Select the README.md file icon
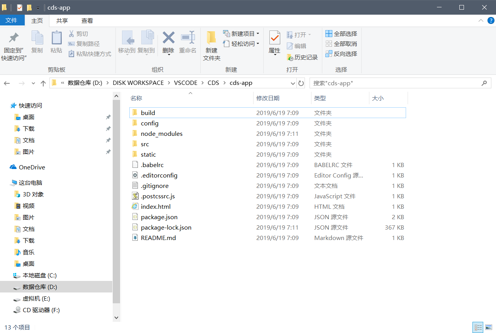Viewport: 496px width, 333px height. pyautogui.click(x=135, y=238)
